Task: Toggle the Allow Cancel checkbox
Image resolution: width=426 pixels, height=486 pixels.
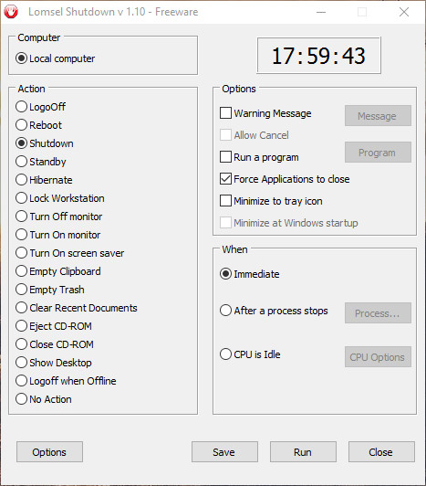Action: [225, 135]
